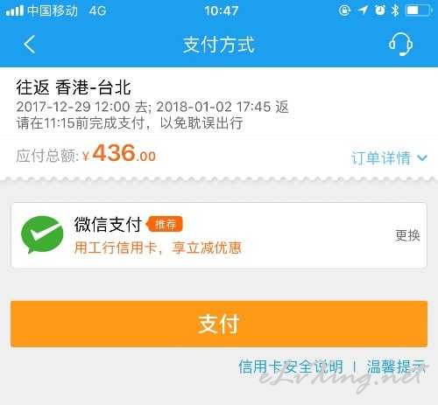Tap the WeChat Pay green logo
The width and height of the screenshot is (438, 405).
42,234
